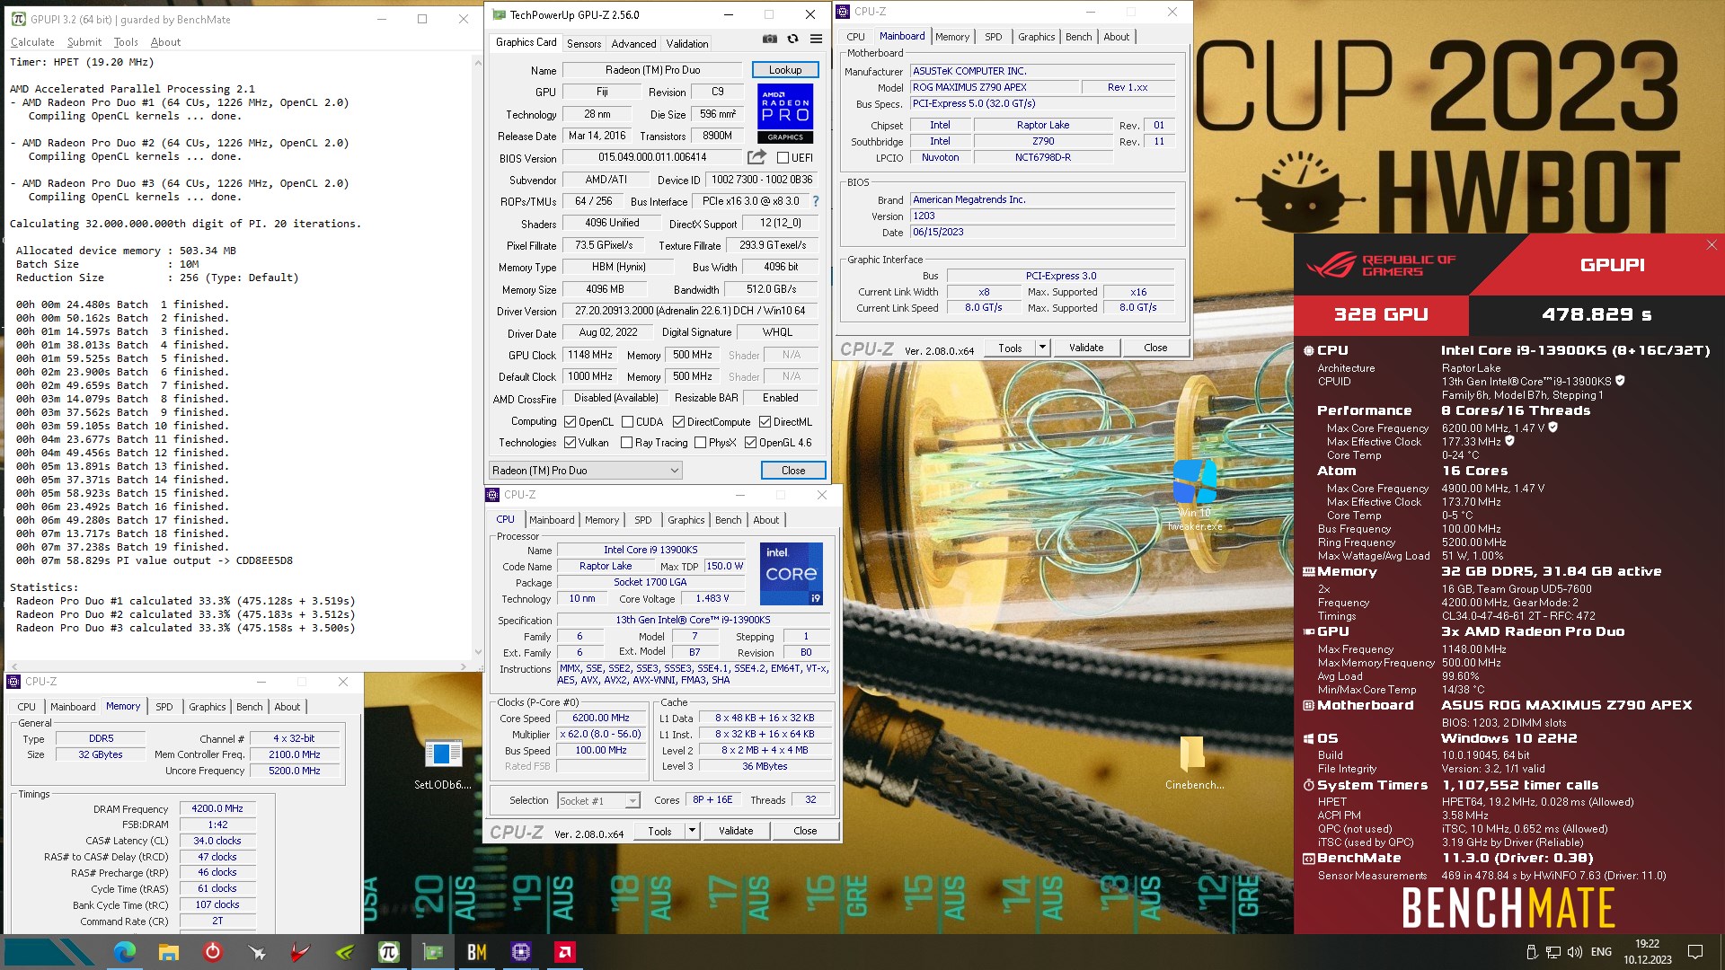Open the Calculate menu in GPUPI
This screenshot has height=970, width=1725.
32,42
